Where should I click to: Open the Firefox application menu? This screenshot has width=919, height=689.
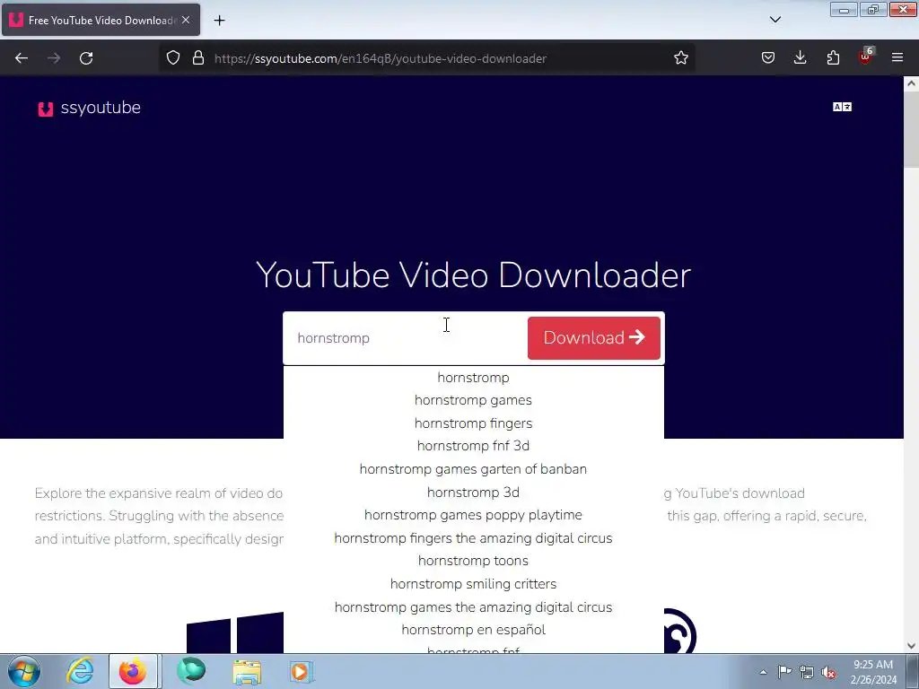[x=897, y=58]
